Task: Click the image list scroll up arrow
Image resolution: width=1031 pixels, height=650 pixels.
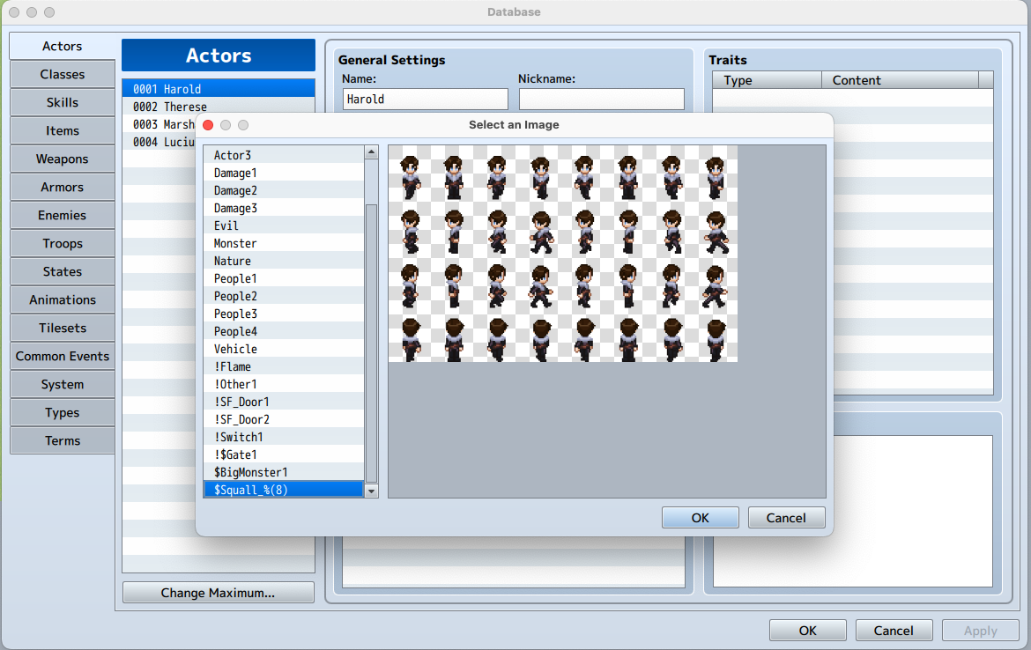Action: [372, 152]
